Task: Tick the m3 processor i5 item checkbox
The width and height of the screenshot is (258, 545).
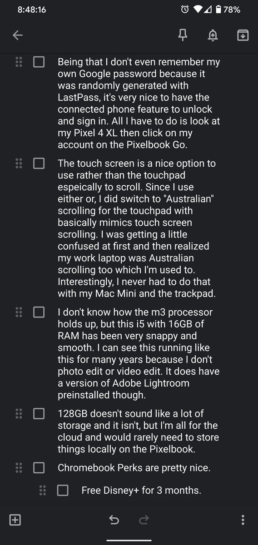Action: coord(39,312)
